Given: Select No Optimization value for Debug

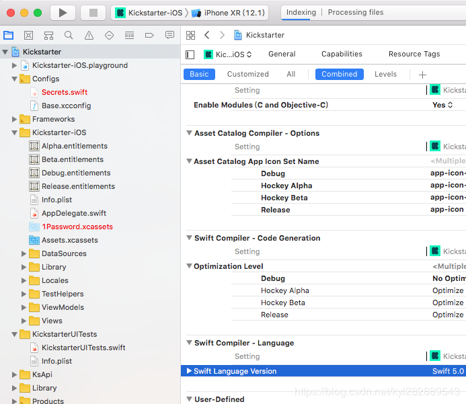Looking at the screenshot, I should (x=449, y=278).
